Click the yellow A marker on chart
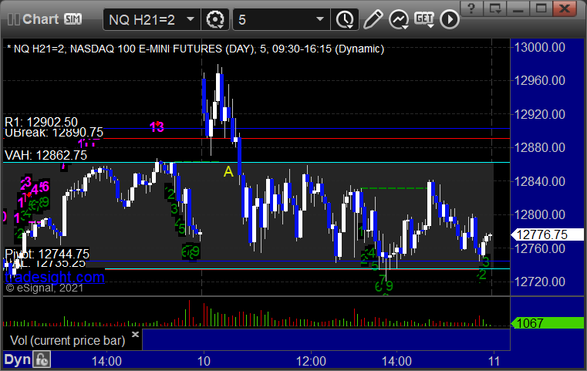Viewport: 587px width, 371px height. click(x=228, y=171)
